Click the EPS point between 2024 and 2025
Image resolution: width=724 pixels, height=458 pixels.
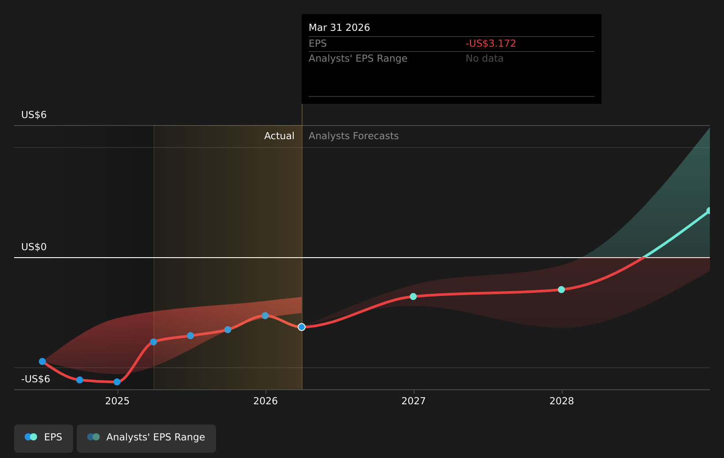[x=79, y=380]
